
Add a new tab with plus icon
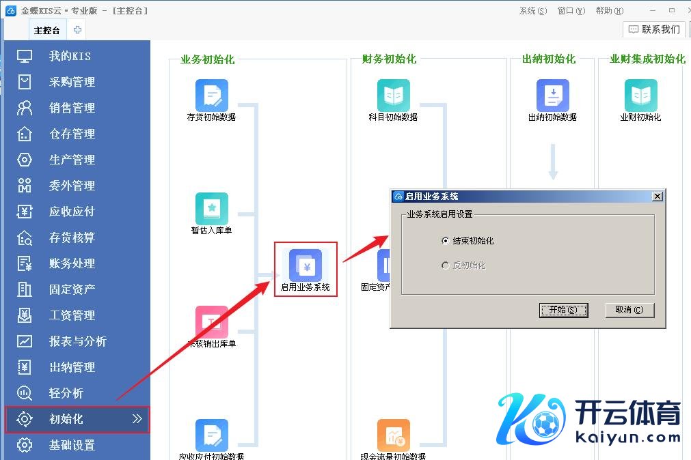77,30
